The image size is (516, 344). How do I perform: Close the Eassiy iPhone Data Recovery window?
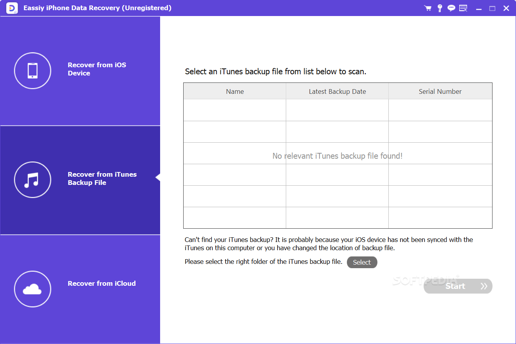pos(506,8)
